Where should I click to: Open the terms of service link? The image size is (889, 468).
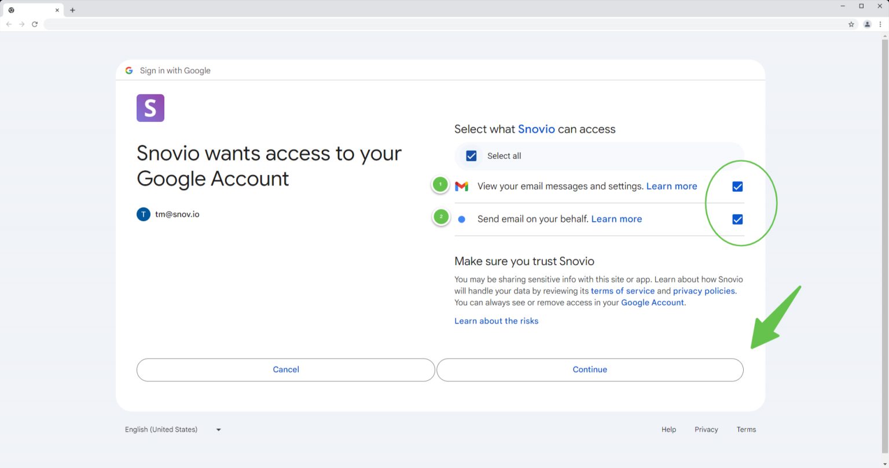[623, 291]
